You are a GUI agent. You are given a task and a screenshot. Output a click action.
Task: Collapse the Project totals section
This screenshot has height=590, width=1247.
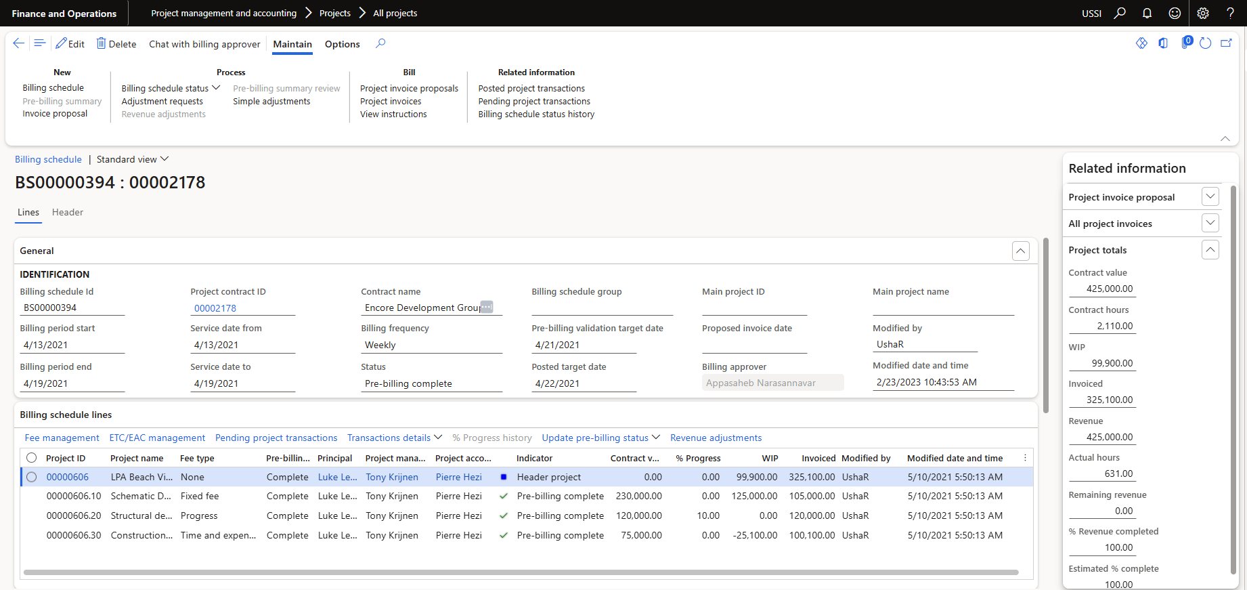click(x=1210, y=249)
